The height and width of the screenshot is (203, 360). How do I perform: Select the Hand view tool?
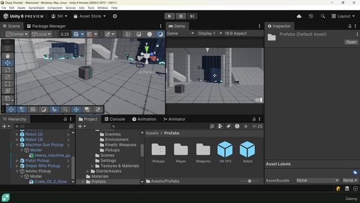(x=7, y=56)
